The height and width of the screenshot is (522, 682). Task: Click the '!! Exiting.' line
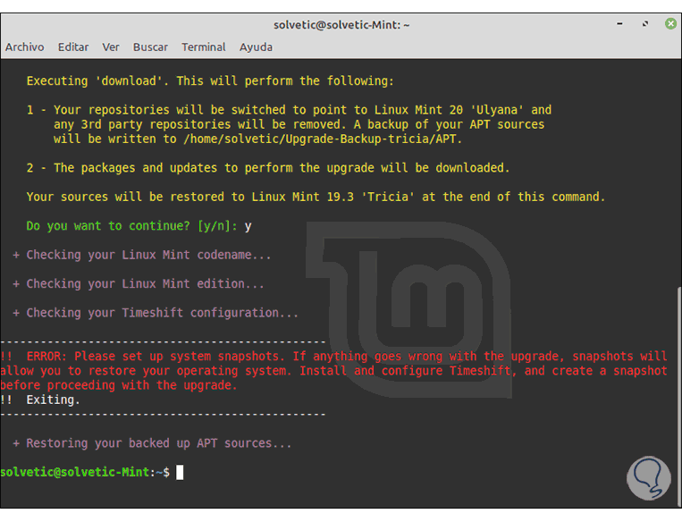click(40, 400)
